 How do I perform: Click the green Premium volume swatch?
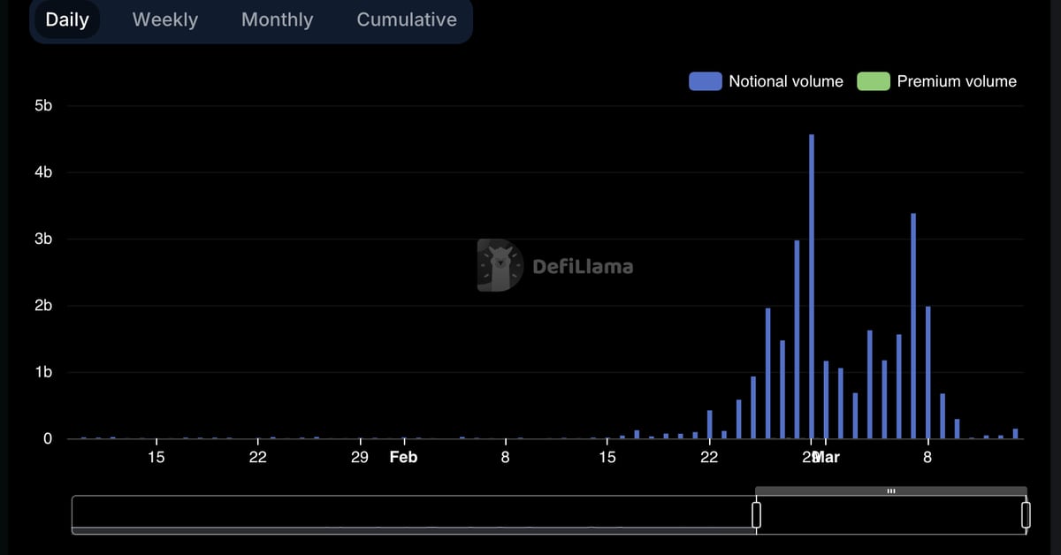click(x=872, y=80)
